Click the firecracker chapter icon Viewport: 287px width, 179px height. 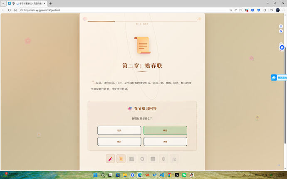coord(110,158)
